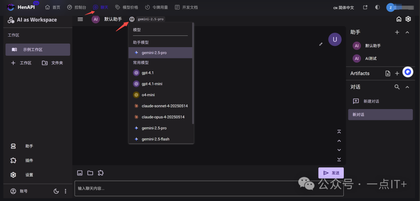Create a new 工作区
Viewport: 420px width, 201px height.
pos(21,63)
